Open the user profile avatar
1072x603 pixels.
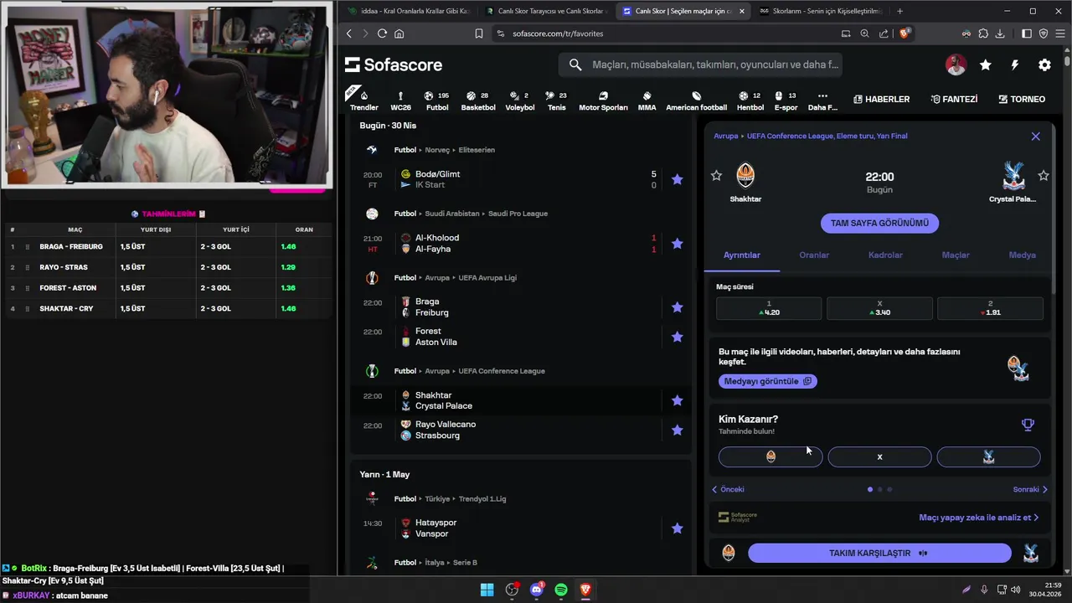click(956, 64)
